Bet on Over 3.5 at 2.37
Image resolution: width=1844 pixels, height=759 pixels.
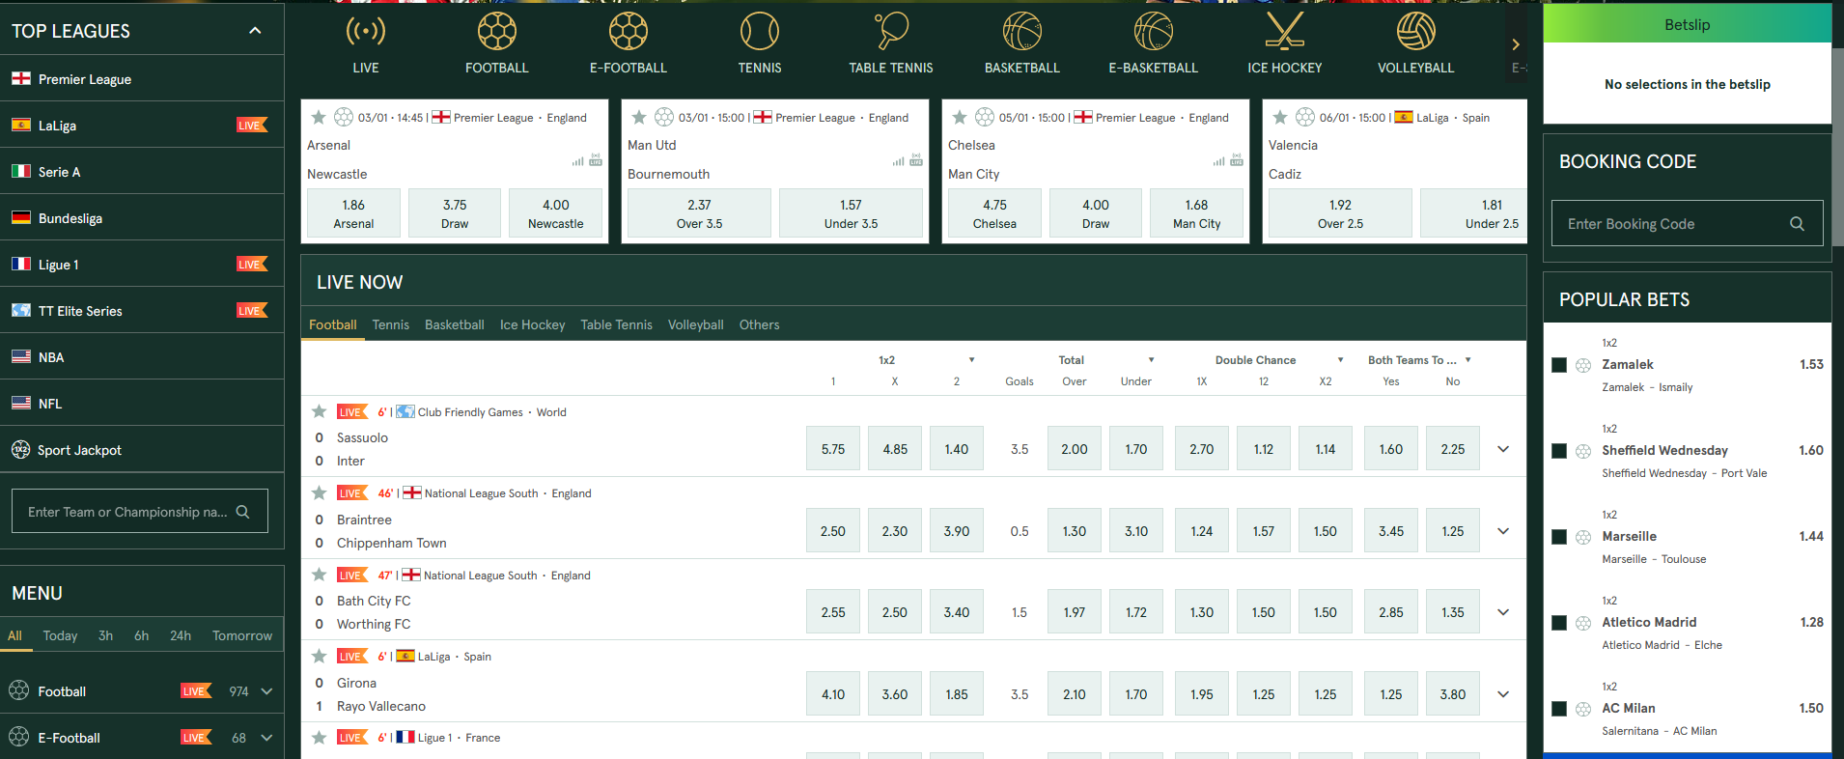click(699, 213)
